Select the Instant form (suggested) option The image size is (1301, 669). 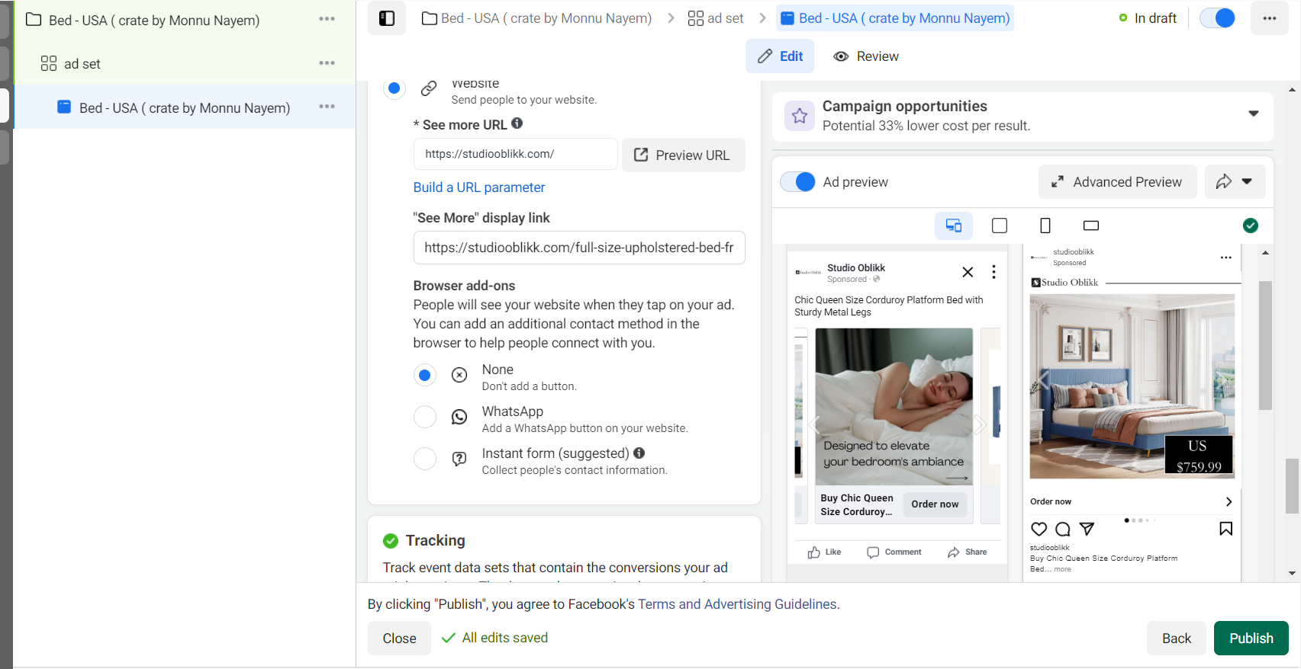425,459
